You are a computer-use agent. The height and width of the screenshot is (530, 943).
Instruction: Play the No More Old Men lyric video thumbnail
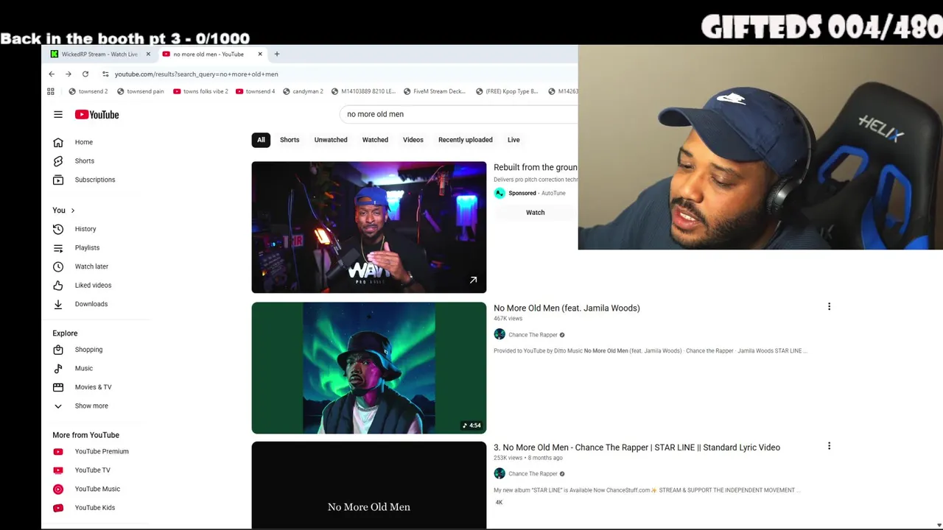[369, 486]
